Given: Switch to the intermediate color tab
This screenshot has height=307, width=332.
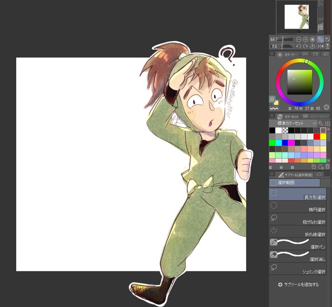Looking at the screenshot, I should tap(315, 54).
